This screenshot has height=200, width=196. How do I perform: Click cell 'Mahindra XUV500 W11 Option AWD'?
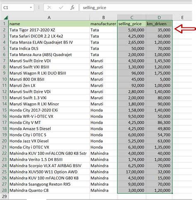coord(49,172)
